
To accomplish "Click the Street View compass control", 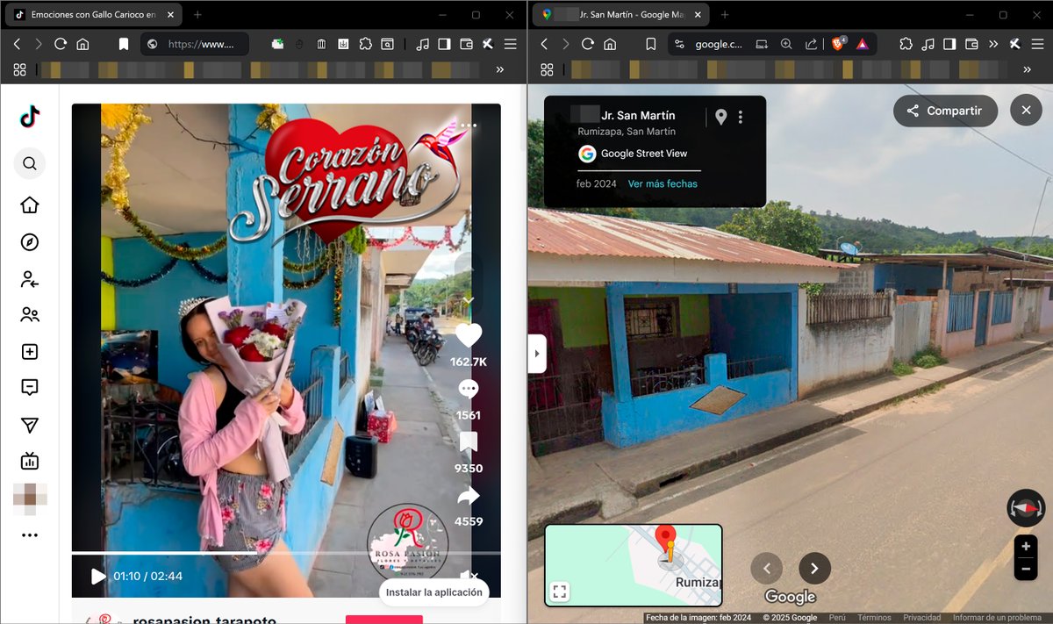I will click(x=1026, y=508).
